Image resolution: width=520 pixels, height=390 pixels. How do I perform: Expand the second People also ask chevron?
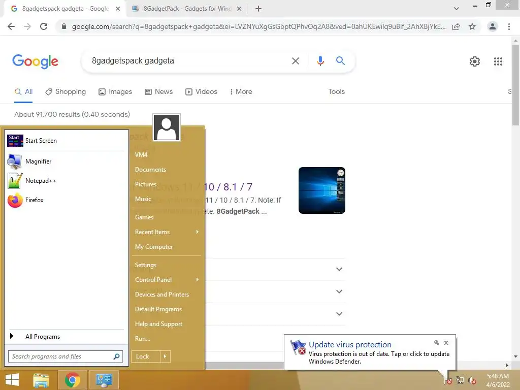pyautogui.click(x=339, y=291)
